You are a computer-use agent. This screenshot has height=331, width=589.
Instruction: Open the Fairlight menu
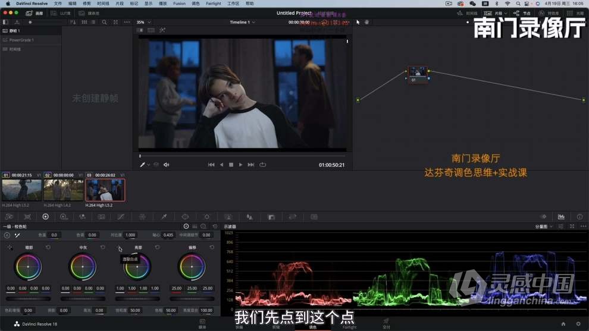click(x=214, y=4)
